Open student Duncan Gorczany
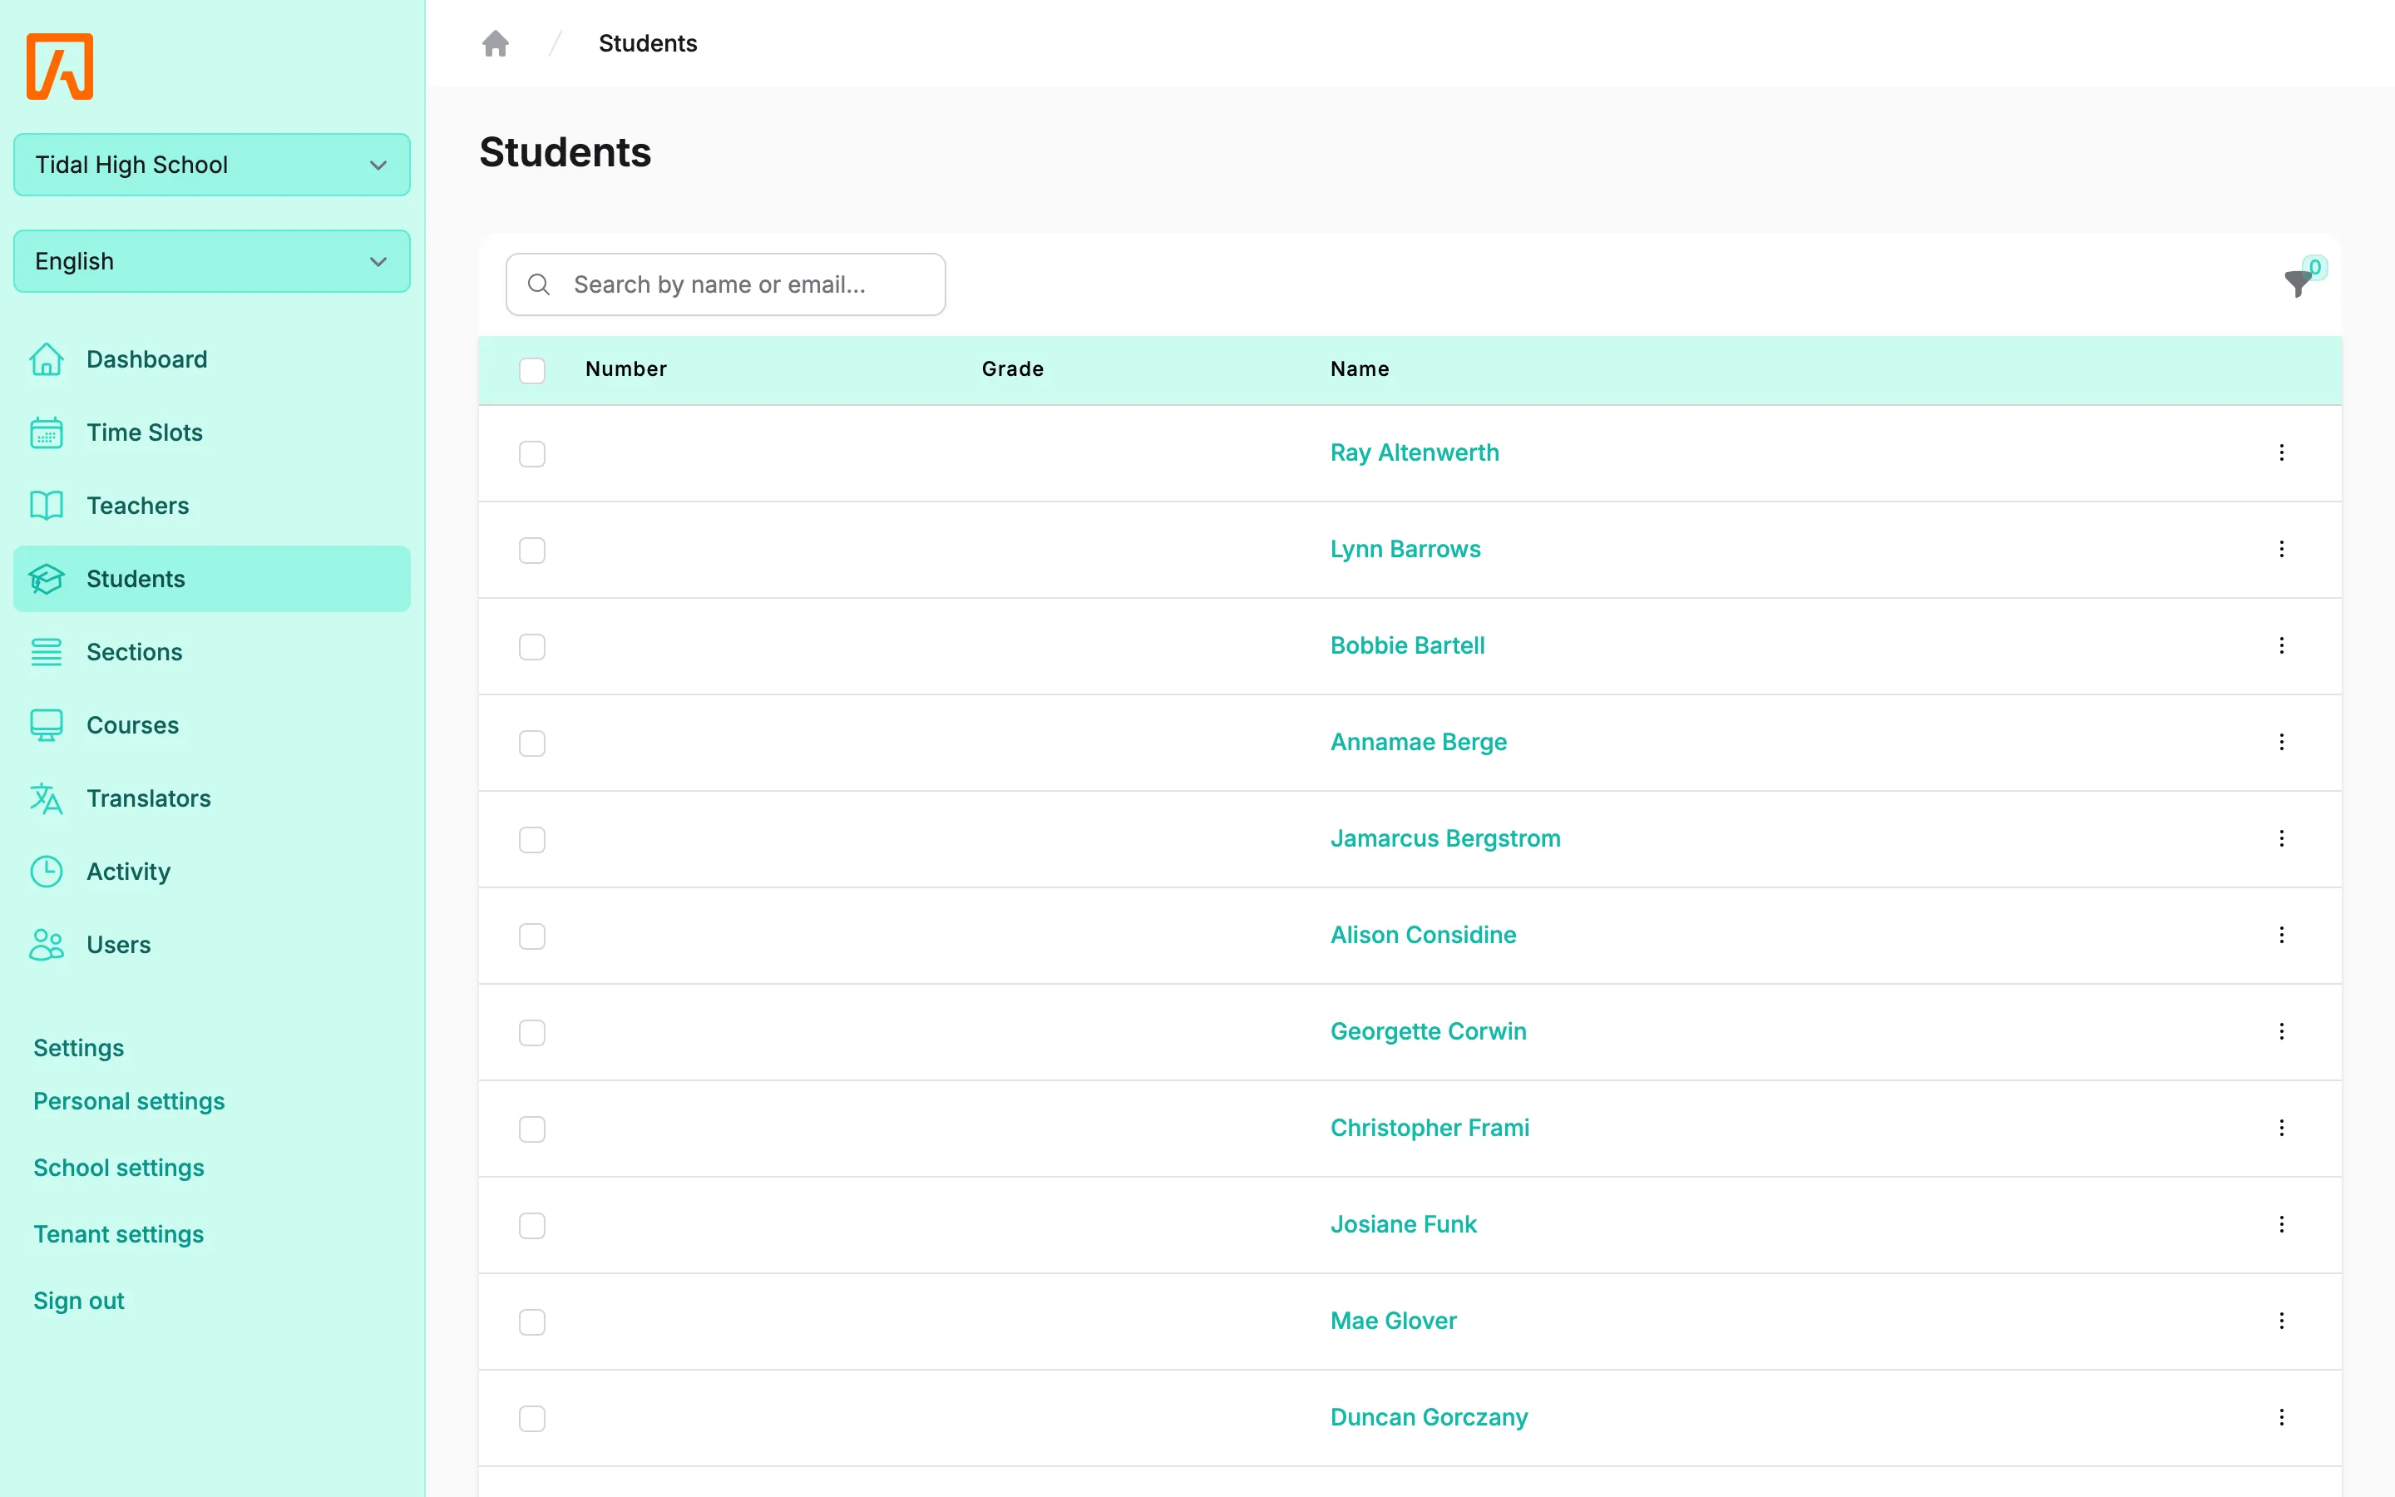The height and width of the screenshot is (1497, 2395). 1429,1418
